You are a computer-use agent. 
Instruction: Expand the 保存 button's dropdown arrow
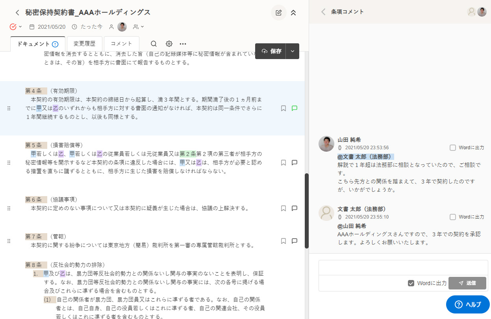(x=292, y=51)
